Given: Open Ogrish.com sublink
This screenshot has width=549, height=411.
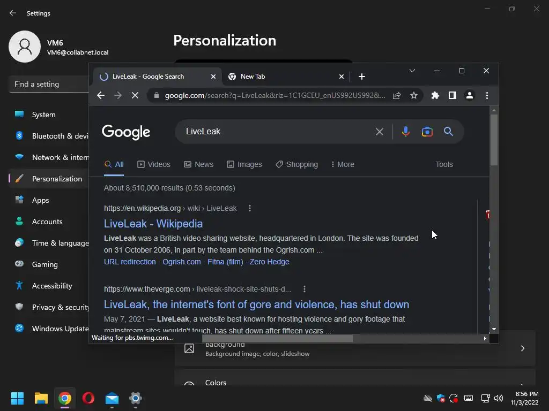Looking at the screenshot, I should (181, 262).
